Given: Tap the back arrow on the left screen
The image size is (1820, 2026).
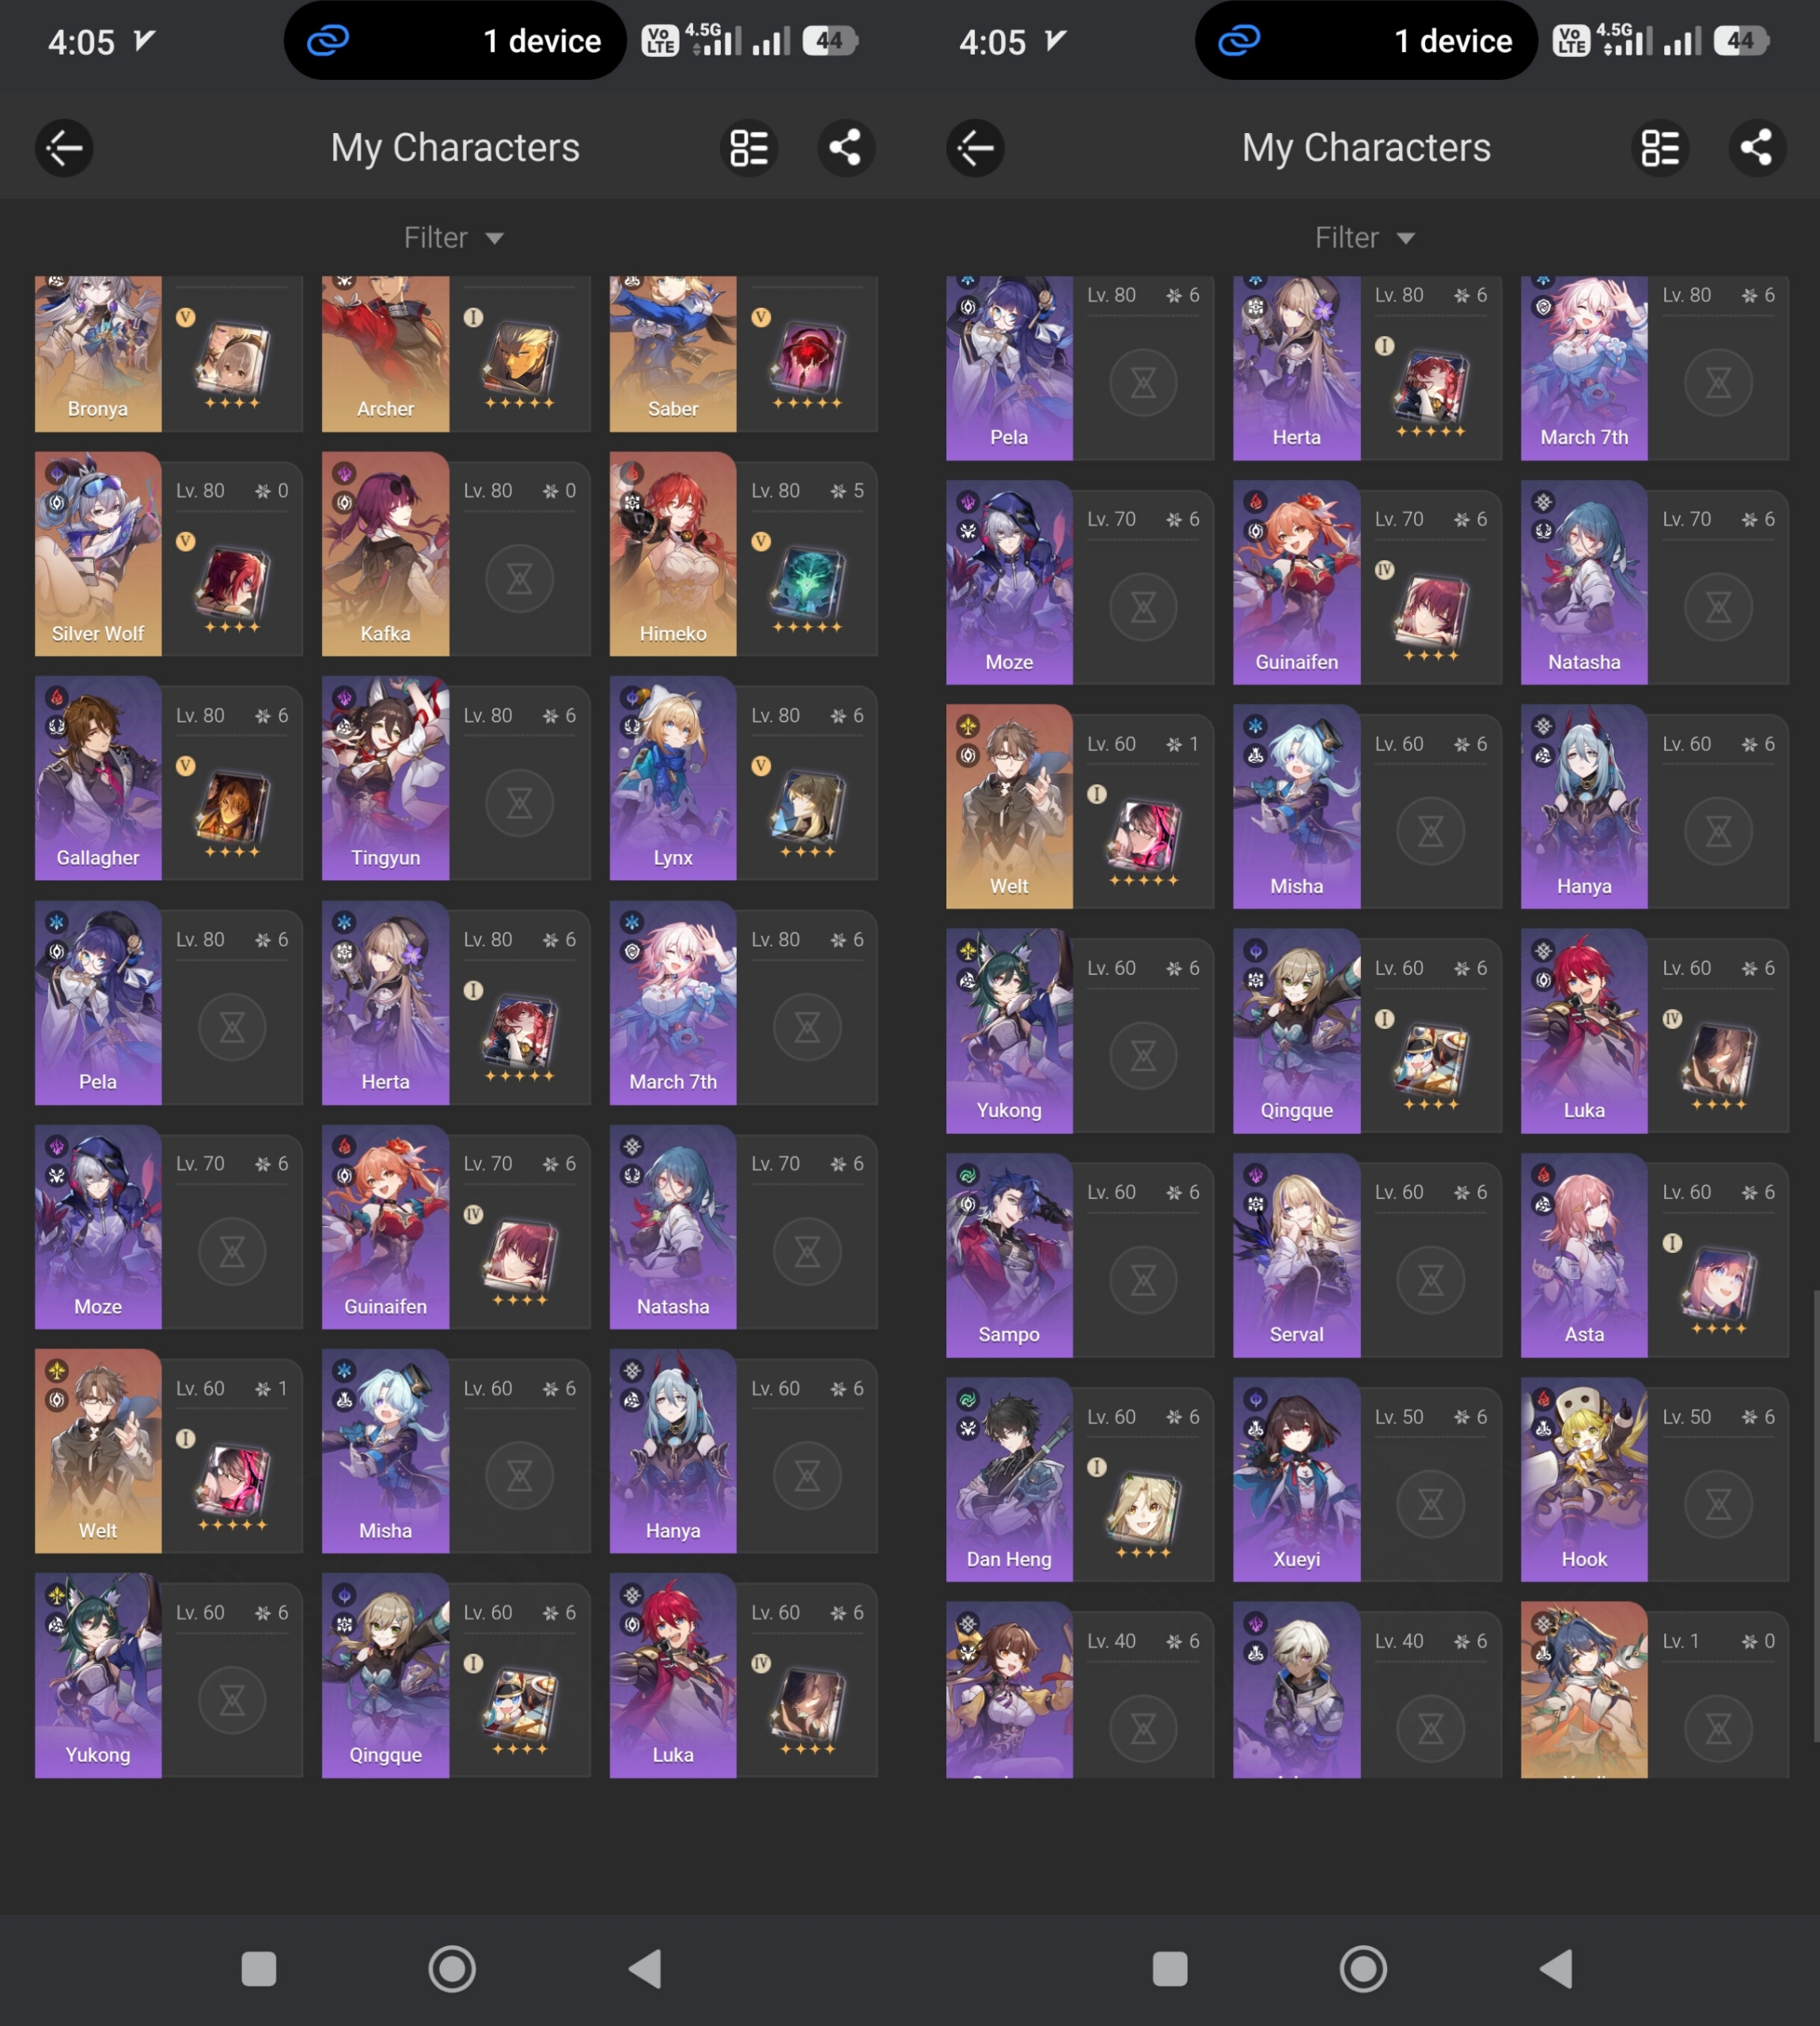Looking at the screenshot, I should tap(64, 148).
